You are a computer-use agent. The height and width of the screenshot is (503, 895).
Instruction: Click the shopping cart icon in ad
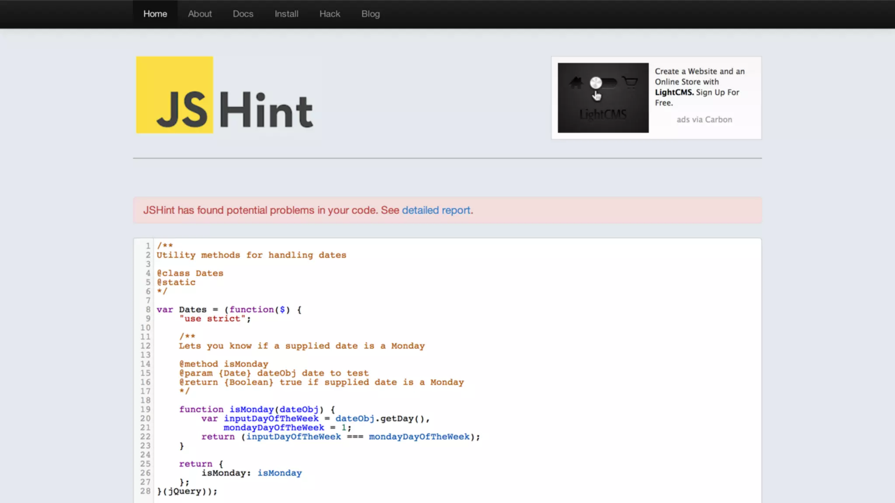[630, 82]
